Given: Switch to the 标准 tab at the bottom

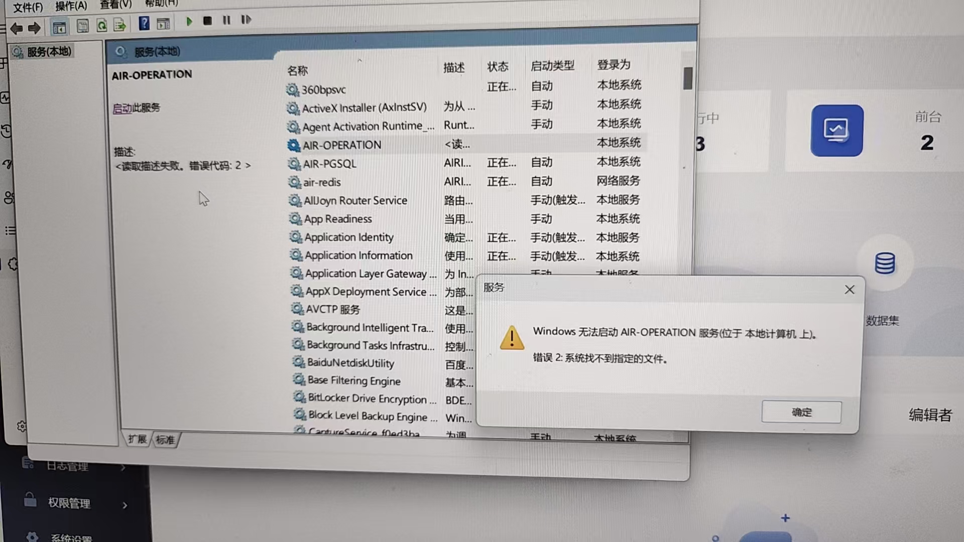Looking at the screenshot, I should [165, 439].
